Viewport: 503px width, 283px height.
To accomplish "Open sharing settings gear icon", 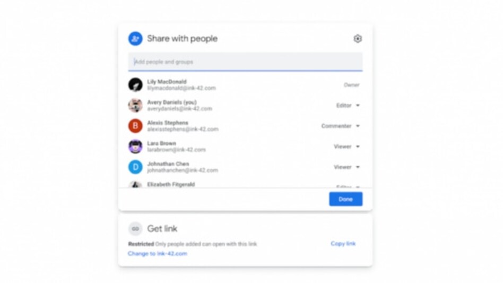I will tap(358, 39).
